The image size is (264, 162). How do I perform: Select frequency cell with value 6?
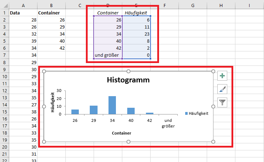136,20
